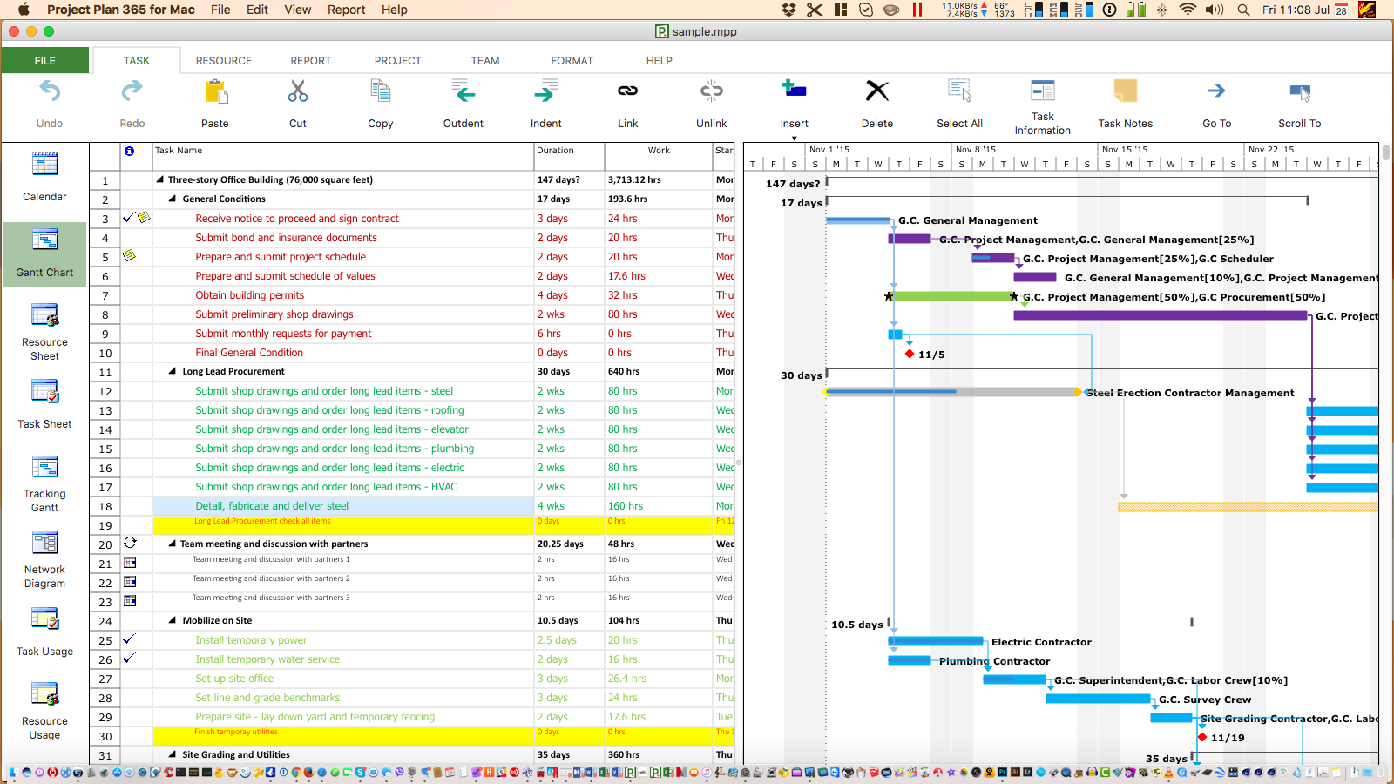This screenshot has height=784, width=1394.
Task: Collapse the General Conditions summary task
Action: [173, 199]
